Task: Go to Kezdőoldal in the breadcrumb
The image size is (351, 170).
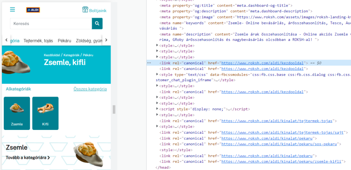Action: [52, 55]
